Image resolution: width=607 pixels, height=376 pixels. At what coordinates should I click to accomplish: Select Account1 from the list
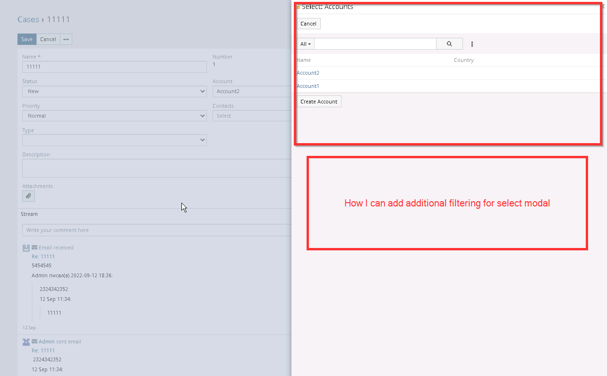[308, 86]
